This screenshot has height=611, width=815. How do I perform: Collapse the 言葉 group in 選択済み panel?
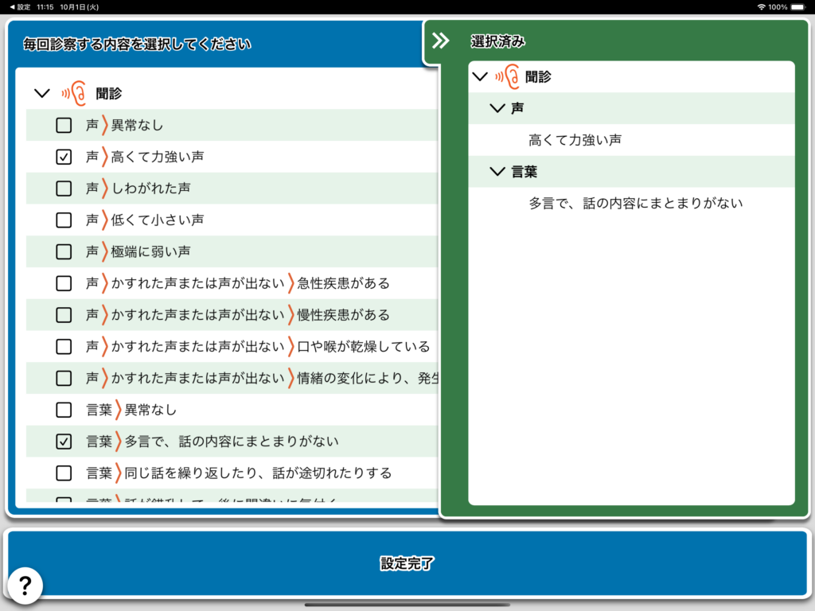click(498, 171)
